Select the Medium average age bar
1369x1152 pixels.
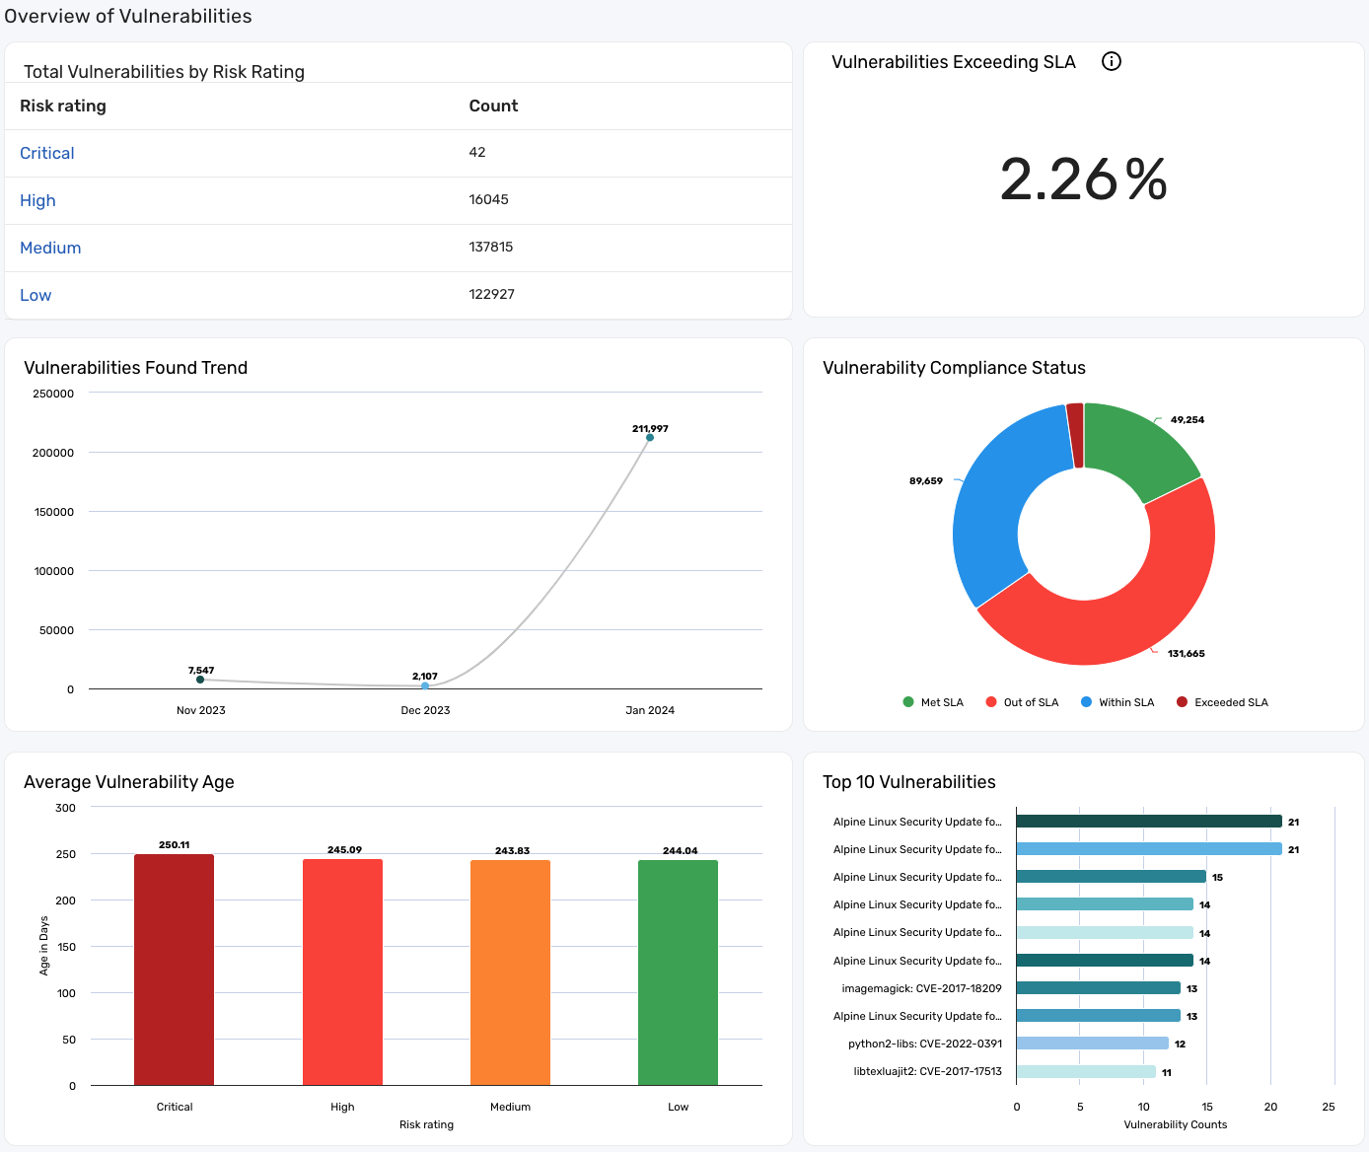510,972
